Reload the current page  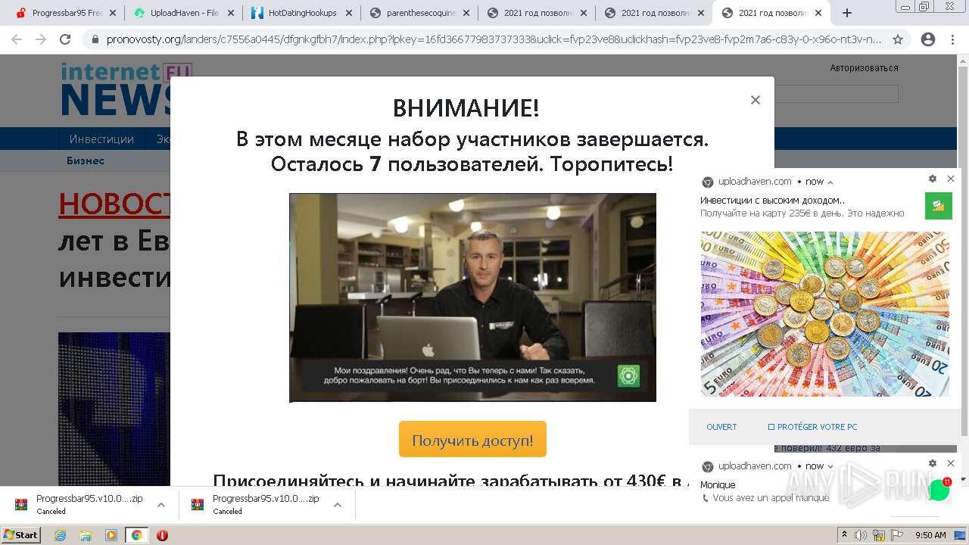[65, 39]
